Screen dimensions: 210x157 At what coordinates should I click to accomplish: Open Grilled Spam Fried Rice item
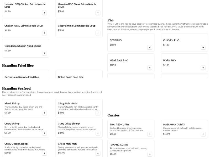(71, 77)
